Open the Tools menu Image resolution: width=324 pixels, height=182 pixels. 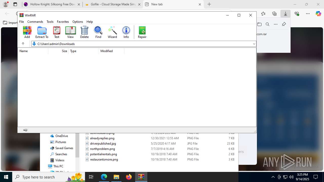point(50,22)
